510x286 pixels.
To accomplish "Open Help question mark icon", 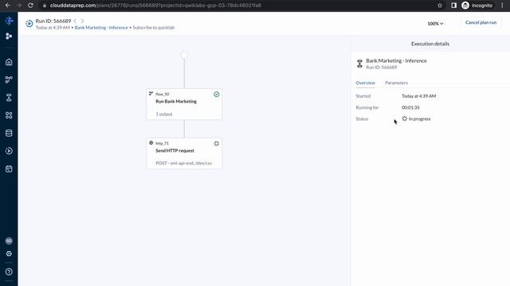I will click(9, 272).
